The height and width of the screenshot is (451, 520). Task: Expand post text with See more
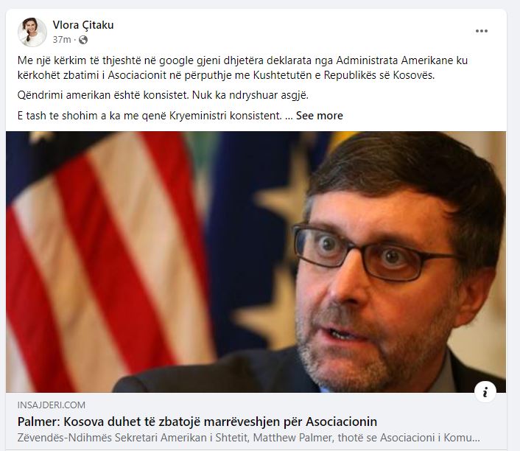click(x=320, y=116)
